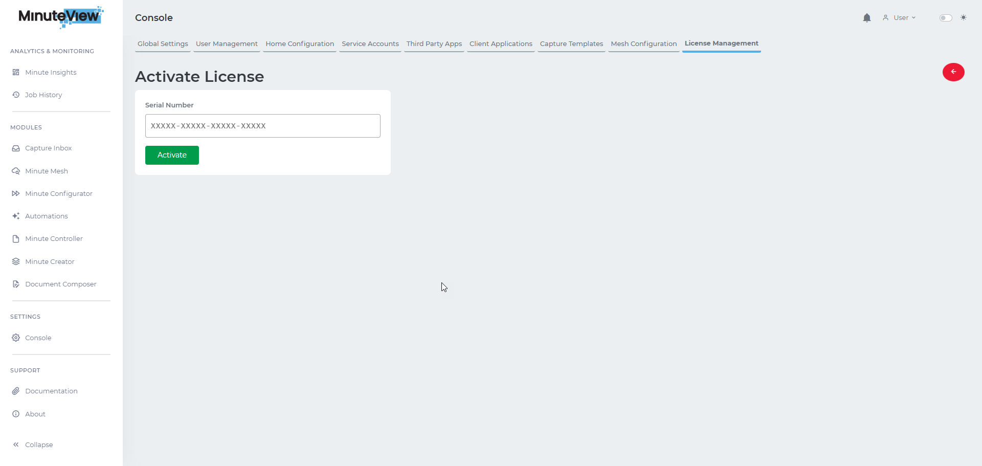Switch to Mesh Configuration tab
The image size is (982, 466).
644,44
